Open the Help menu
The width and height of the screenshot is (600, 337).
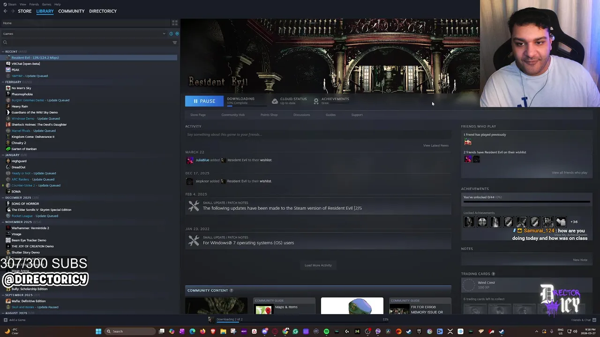[57, 4]
